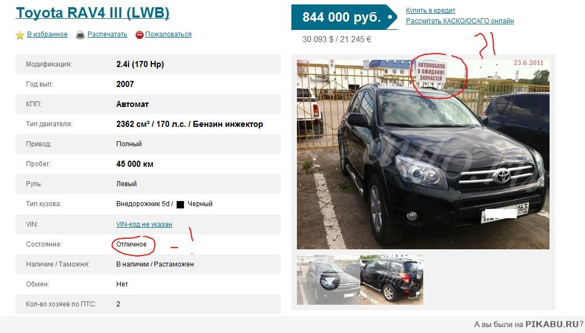Click the red complaint icon
Screen dimensions: 585x333
click(140, 35)
